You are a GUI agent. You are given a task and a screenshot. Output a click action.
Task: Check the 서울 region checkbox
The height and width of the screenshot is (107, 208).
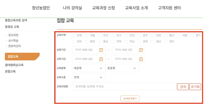pyautogui.click(x=87, y=35)
